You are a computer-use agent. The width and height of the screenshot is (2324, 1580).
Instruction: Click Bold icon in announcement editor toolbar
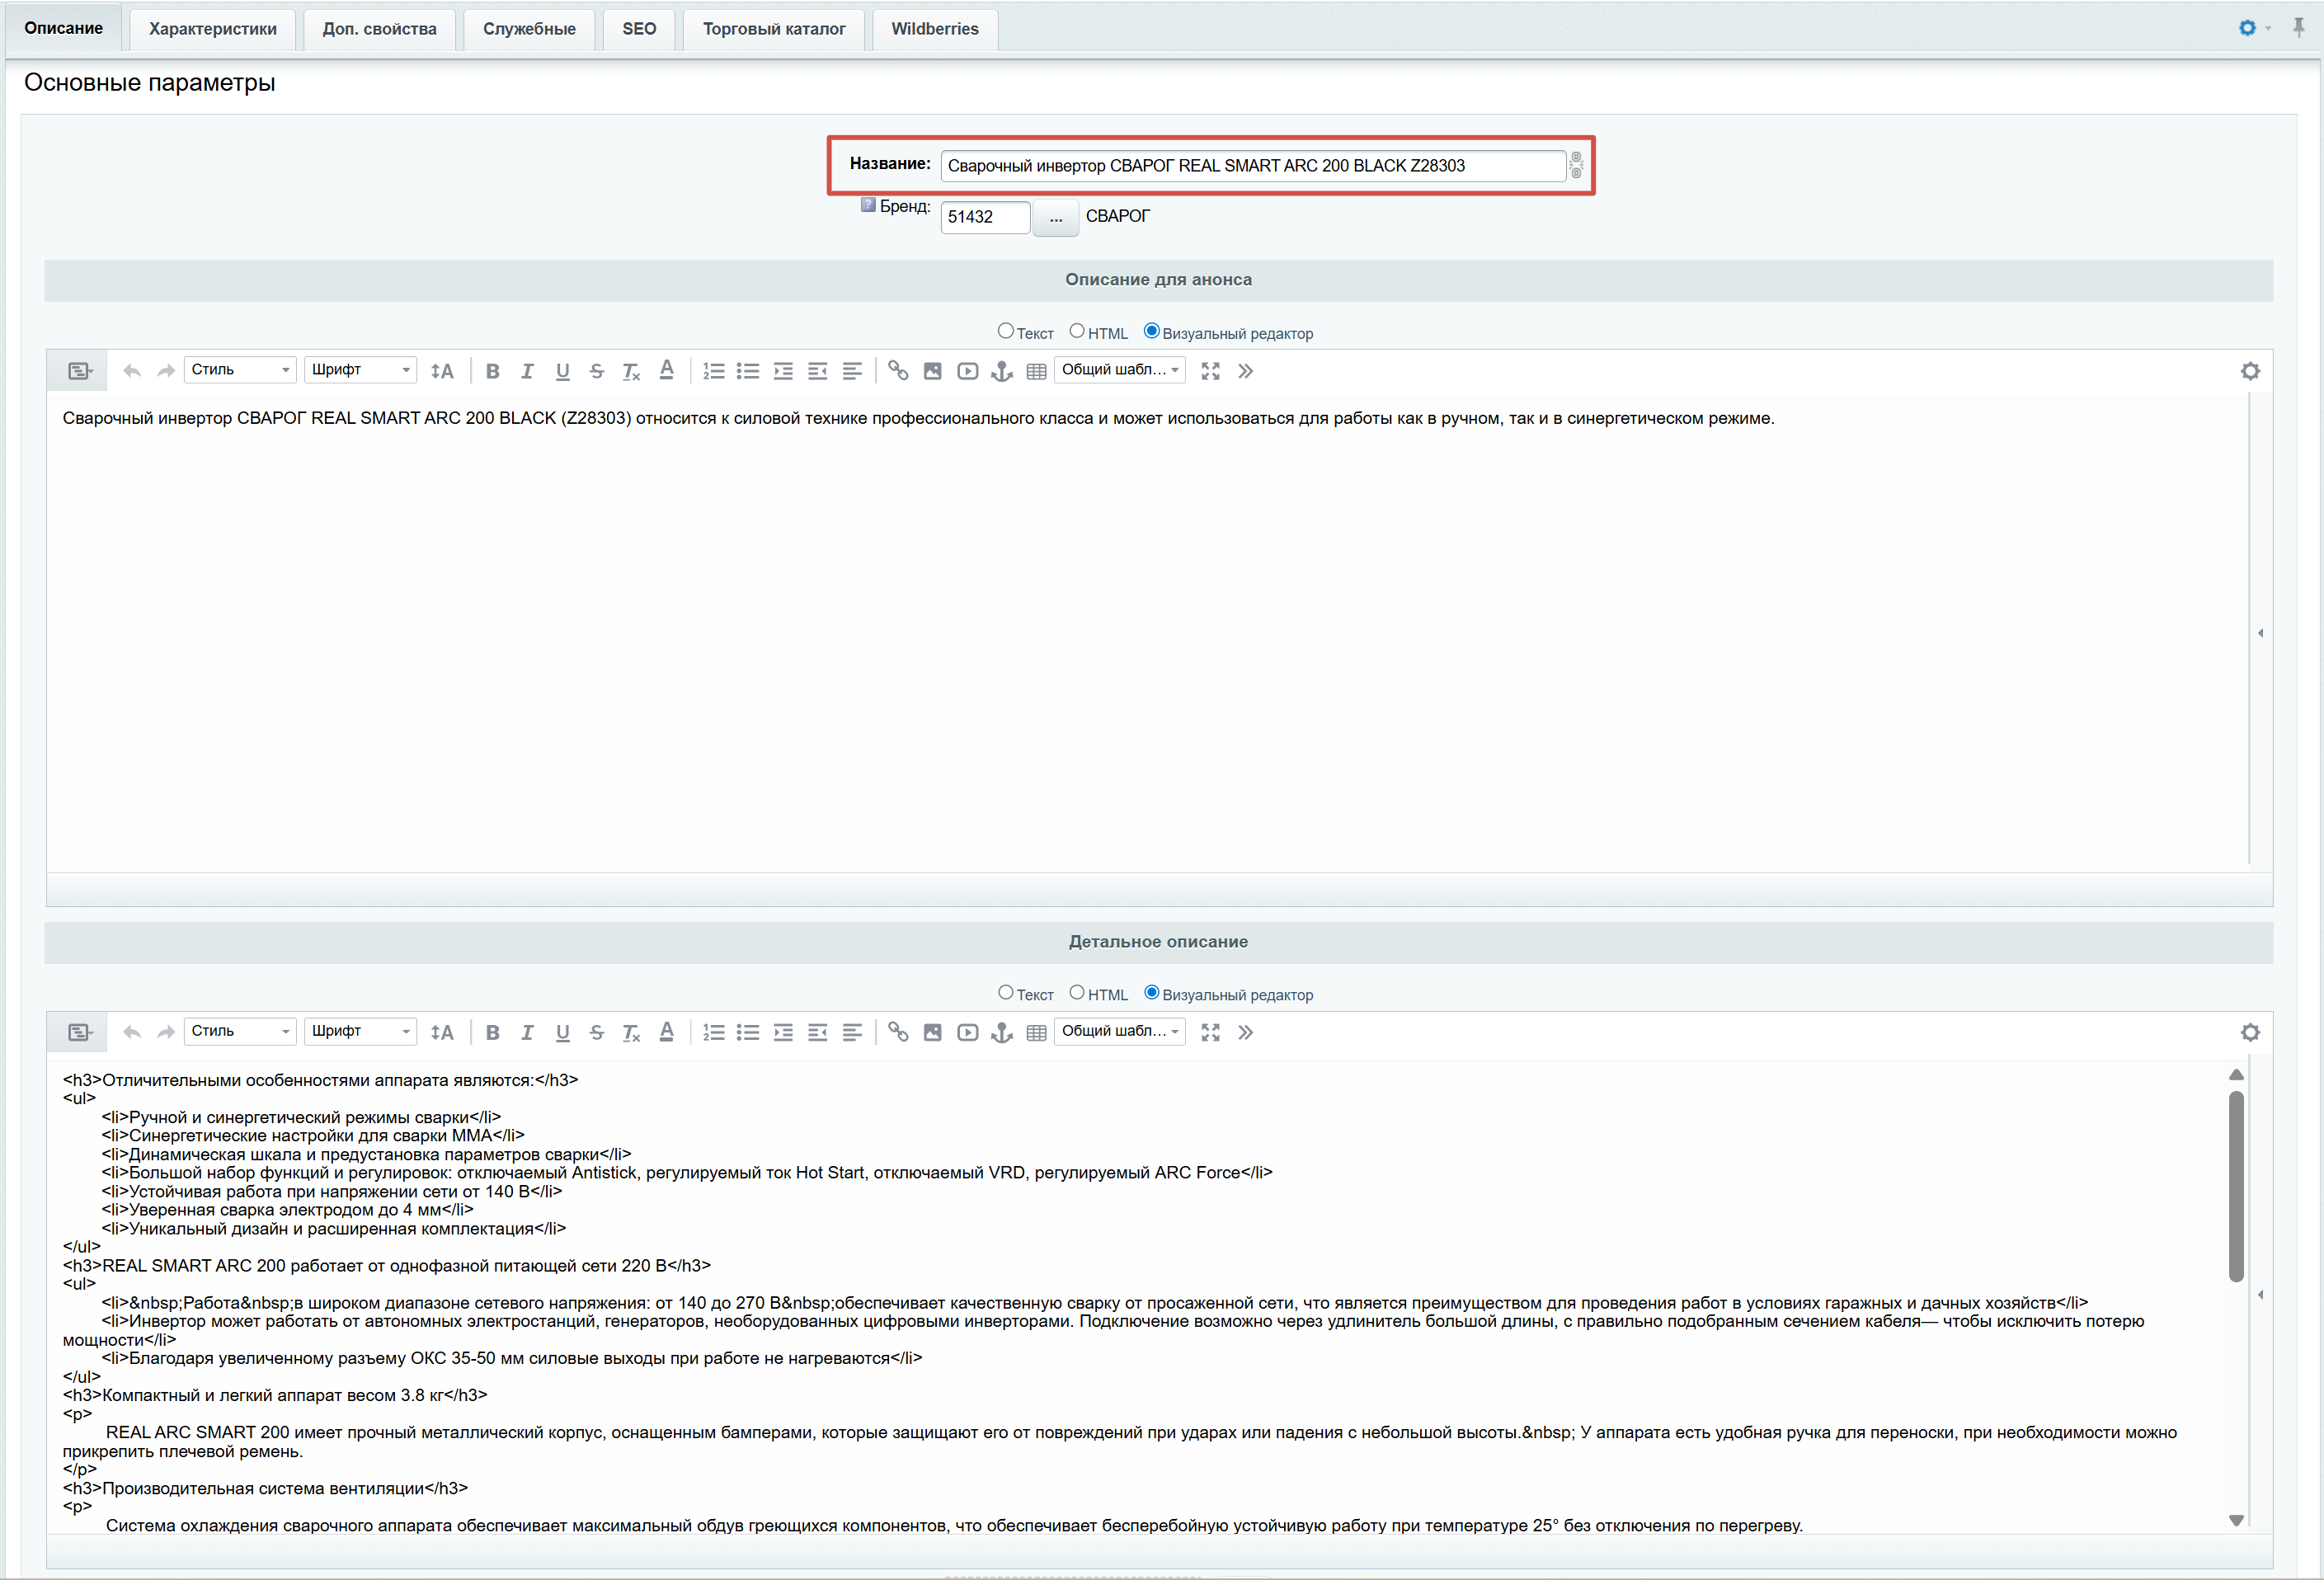492,371
